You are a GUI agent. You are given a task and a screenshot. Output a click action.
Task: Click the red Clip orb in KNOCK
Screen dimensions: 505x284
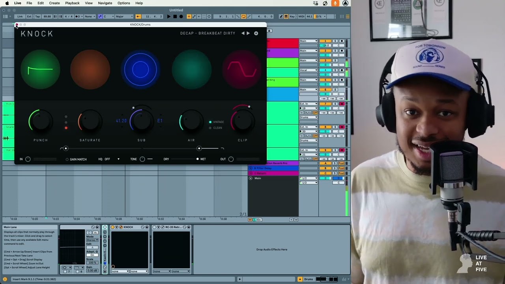pos(242,69)
